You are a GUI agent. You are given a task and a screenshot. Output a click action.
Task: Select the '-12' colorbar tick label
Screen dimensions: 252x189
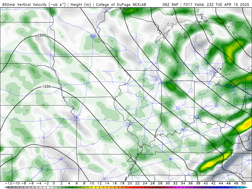point(9,183)
